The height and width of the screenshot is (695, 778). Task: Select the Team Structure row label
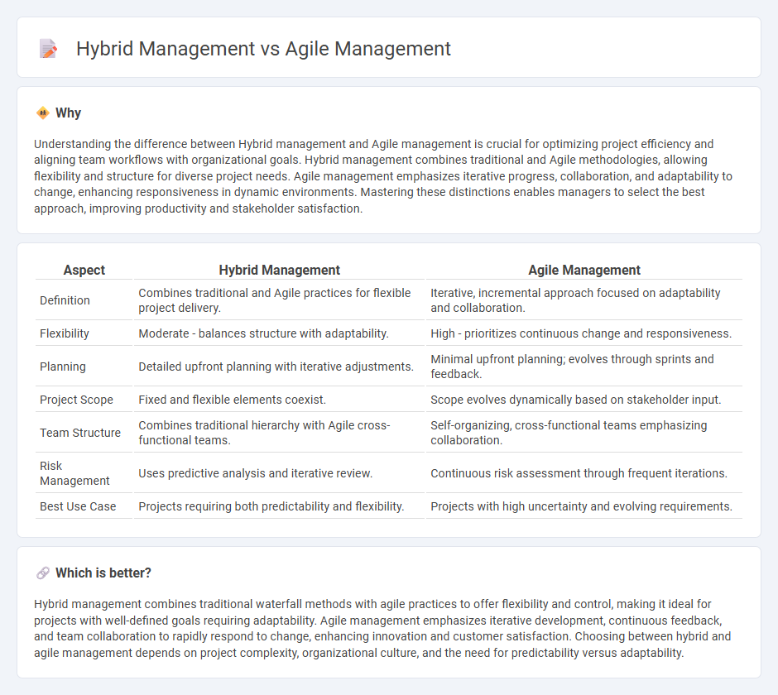pos(80,433)
